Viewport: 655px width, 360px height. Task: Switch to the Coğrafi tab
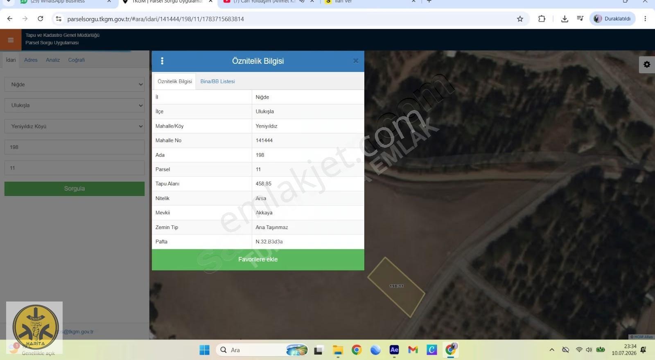[x=77, y=60]
